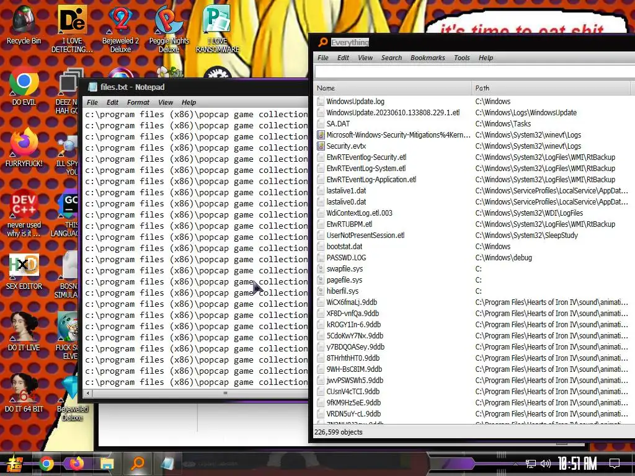Open Everything Edit menu

(x=343, y=58)
